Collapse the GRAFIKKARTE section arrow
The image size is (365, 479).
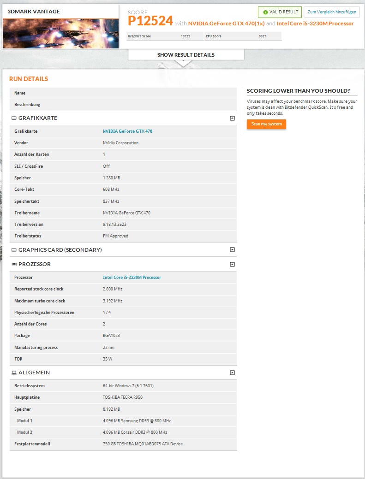pyautogui.click(x=232, y=118)
